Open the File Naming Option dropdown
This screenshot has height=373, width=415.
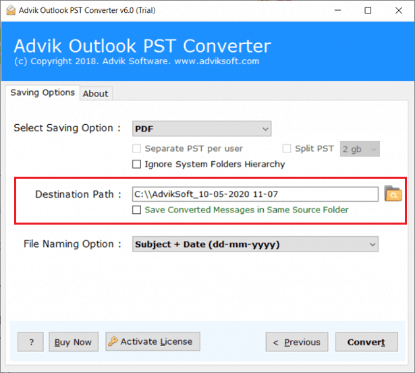pos(255,244)
